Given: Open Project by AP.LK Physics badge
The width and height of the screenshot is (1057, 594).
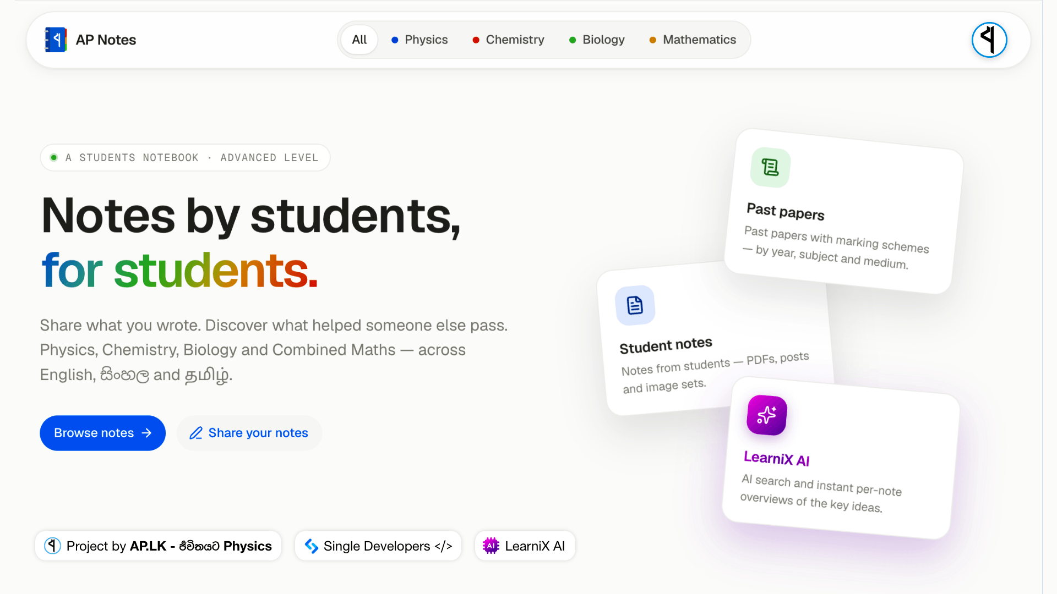Looking at the screenshot, I should click(x=158, y=546).
